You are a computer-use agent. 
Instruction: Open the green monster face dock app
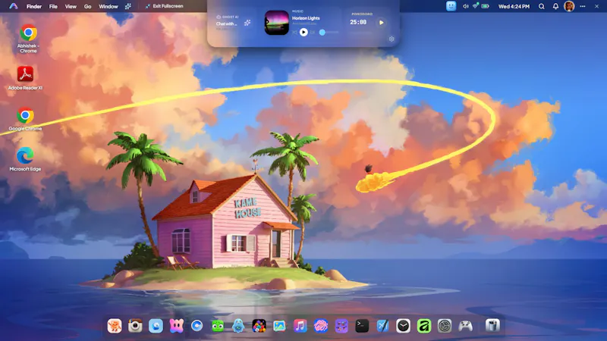click(218, 326)
